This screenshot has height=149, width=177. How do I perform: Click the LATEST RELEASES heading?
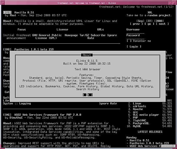pos(150,132)
